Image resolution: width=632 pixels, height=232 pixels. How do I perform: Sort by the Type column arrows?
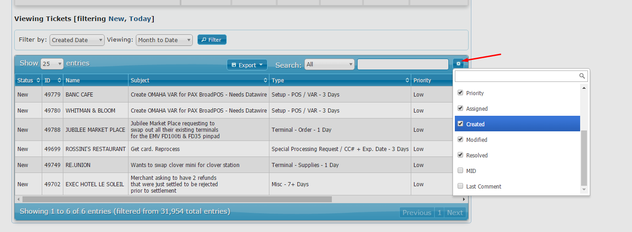click(407, 81)
